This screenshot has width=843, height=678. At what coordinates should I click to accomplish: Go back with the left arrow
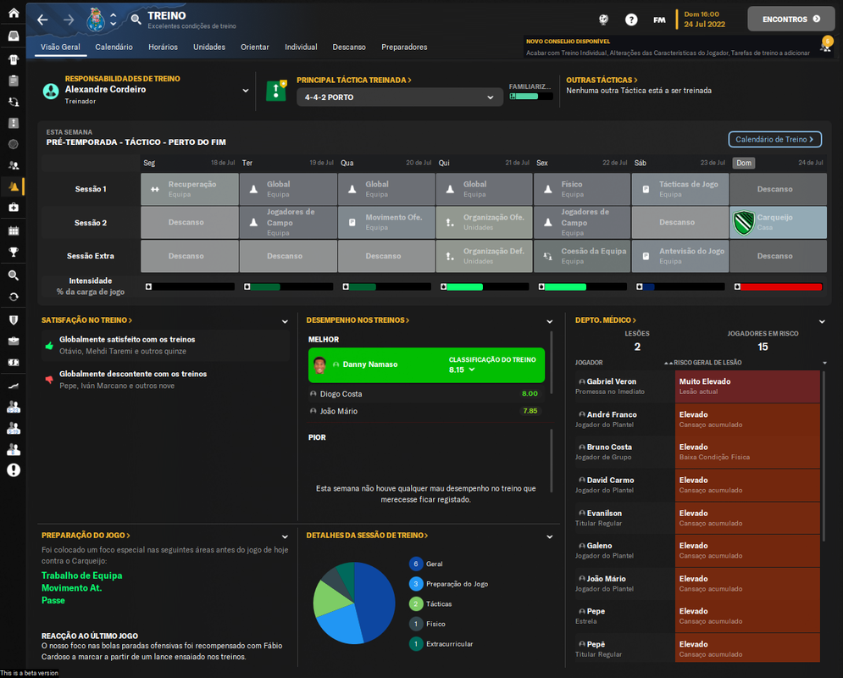(42, 19)
